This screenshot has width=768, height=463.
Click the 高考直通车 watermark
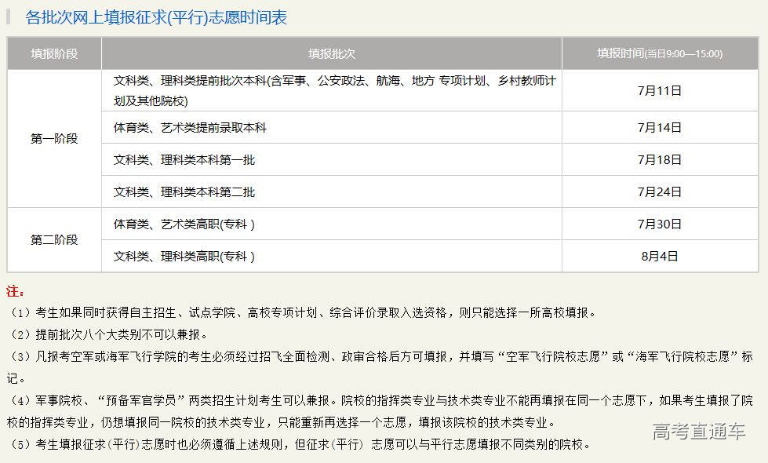pos(698,431)
